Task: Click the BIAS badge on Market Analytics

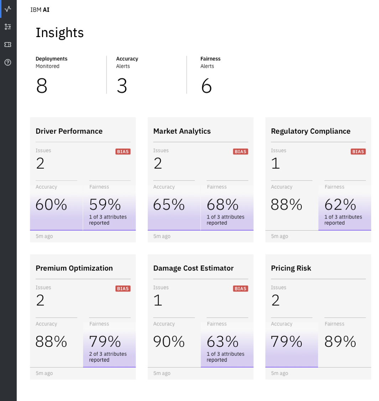Action: tap(240, 151)
